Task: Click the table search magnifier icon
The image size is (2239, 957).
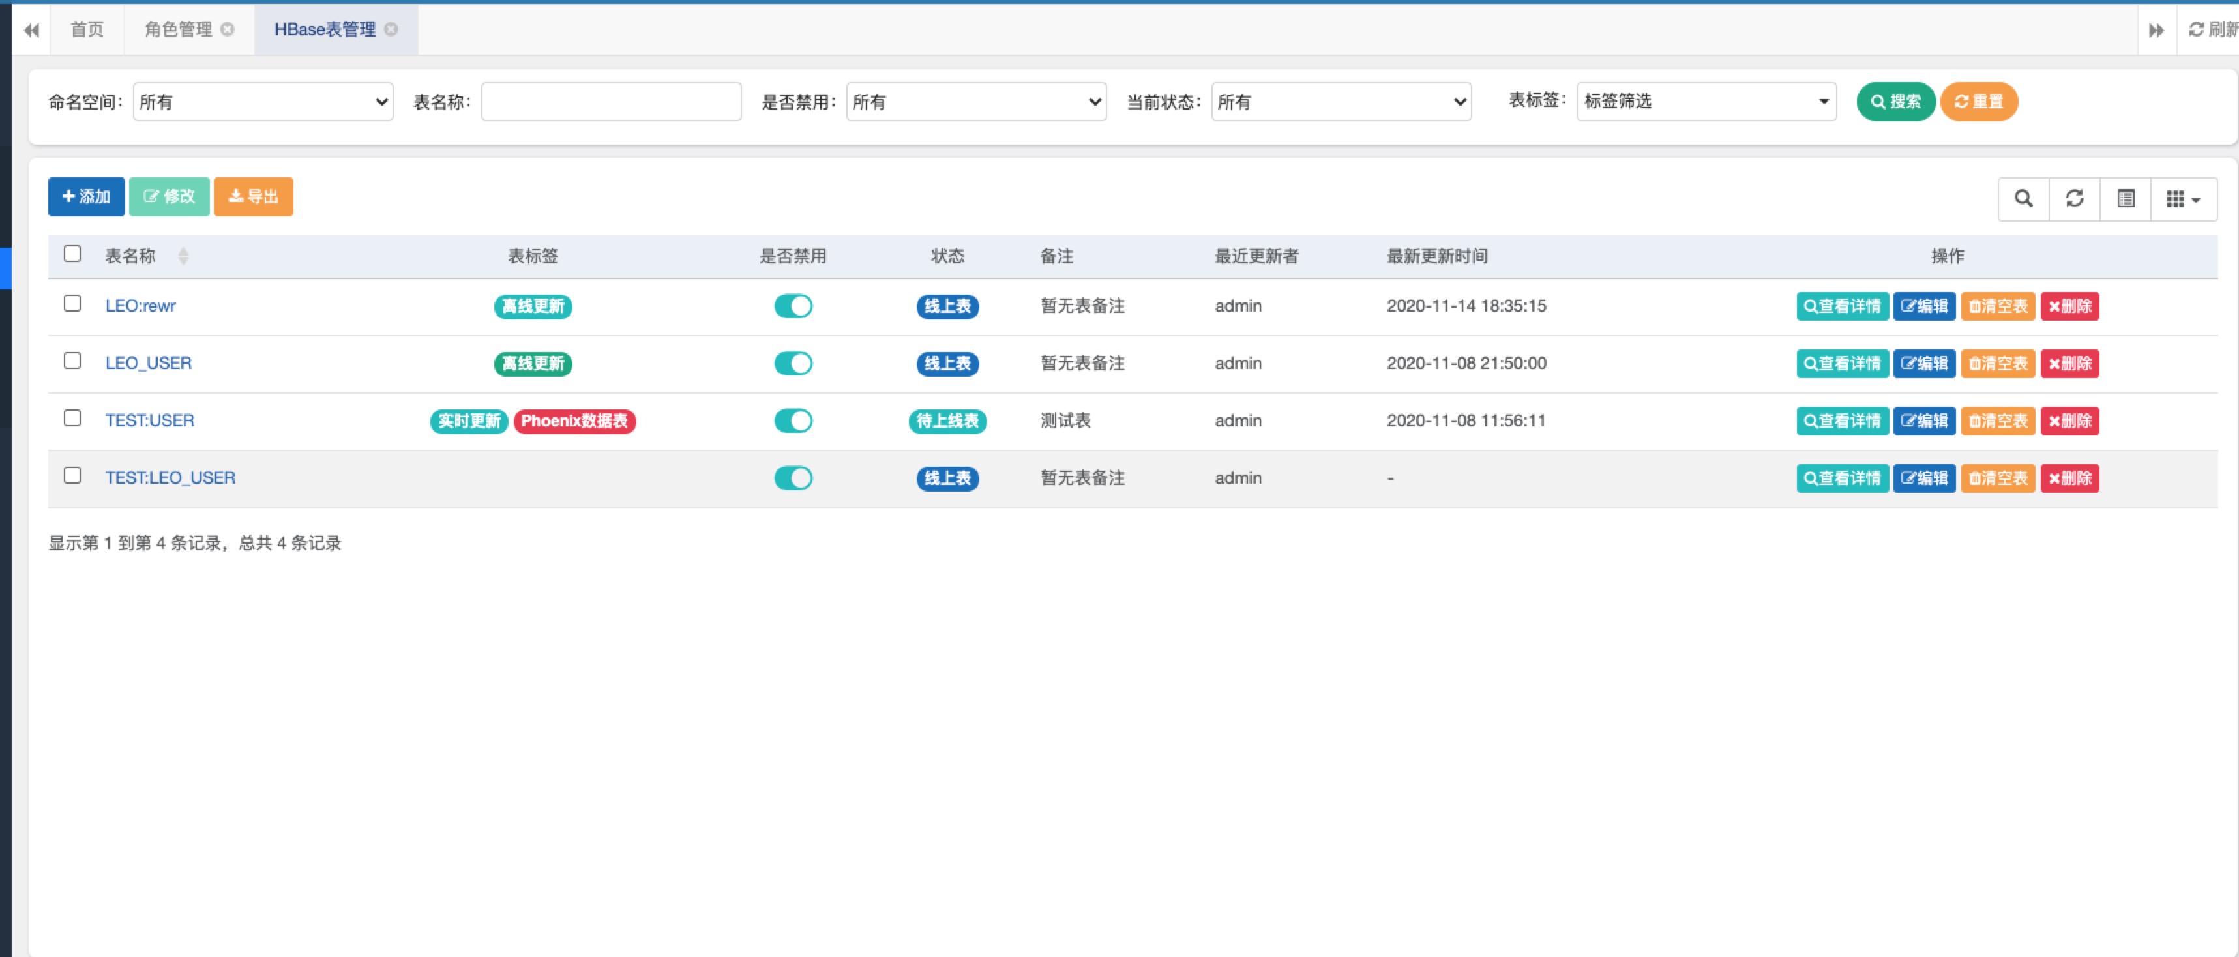Action: (x=2023, y=199)
